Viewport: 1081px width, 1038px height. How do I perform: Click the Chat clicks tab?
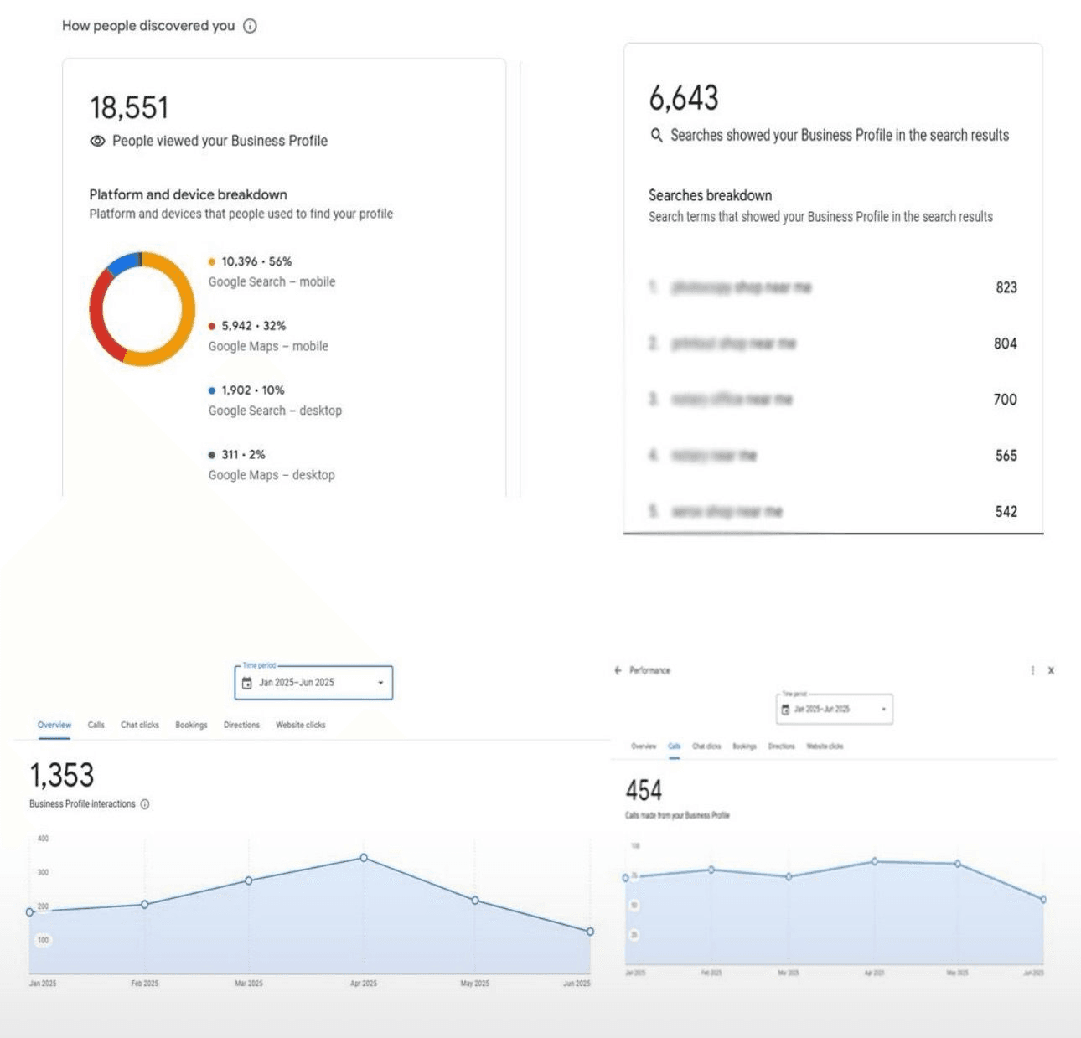point(139,725)
